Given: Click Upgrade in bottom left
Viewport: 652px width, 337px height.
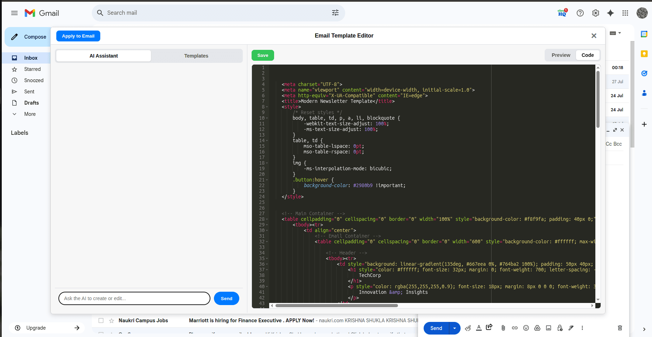Looking at the screenshot, I should point(46,328).
